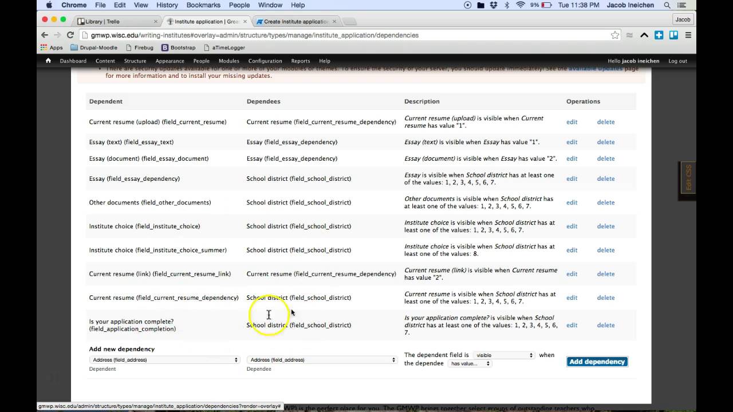The image size is (733, 412).
Task: Open Bookmarks menu in menu bar
Action: pos(203,5)
